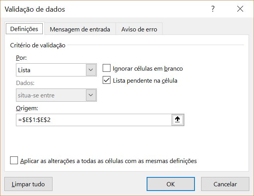Enable Ignorar células em branco checkbox
The height and width of the screenshot is (196, 254).
[107, 68]
